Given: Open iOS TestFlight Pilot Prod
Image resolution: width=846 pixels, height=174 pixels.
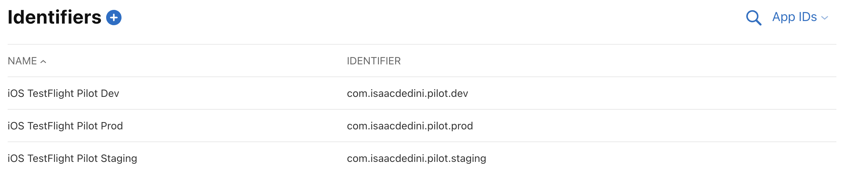Looking at the screenshot, I should pyautogui.click(x=65, y=126).
